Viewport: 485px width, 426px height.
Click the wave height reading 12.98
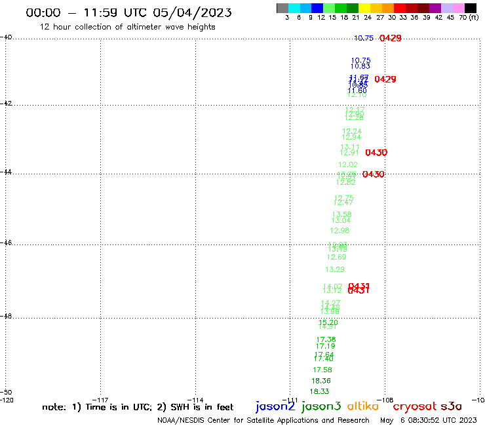point(339,231)
